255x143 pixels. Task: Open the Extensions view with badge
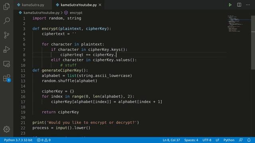7,78
